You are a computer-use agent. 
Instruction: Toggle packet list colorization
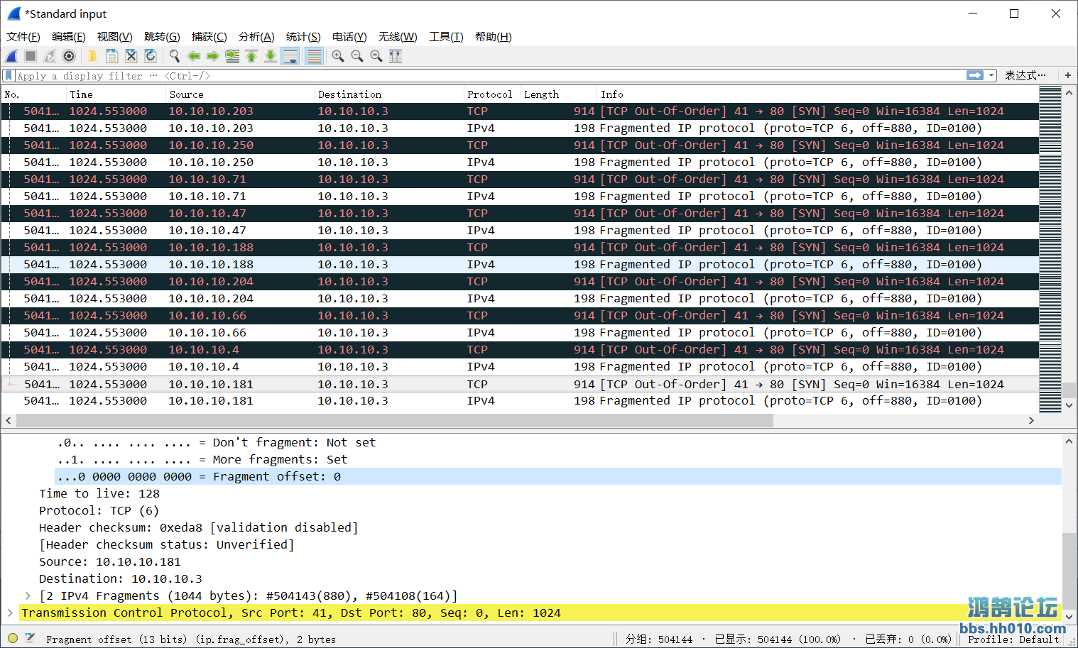pos(314,56)
